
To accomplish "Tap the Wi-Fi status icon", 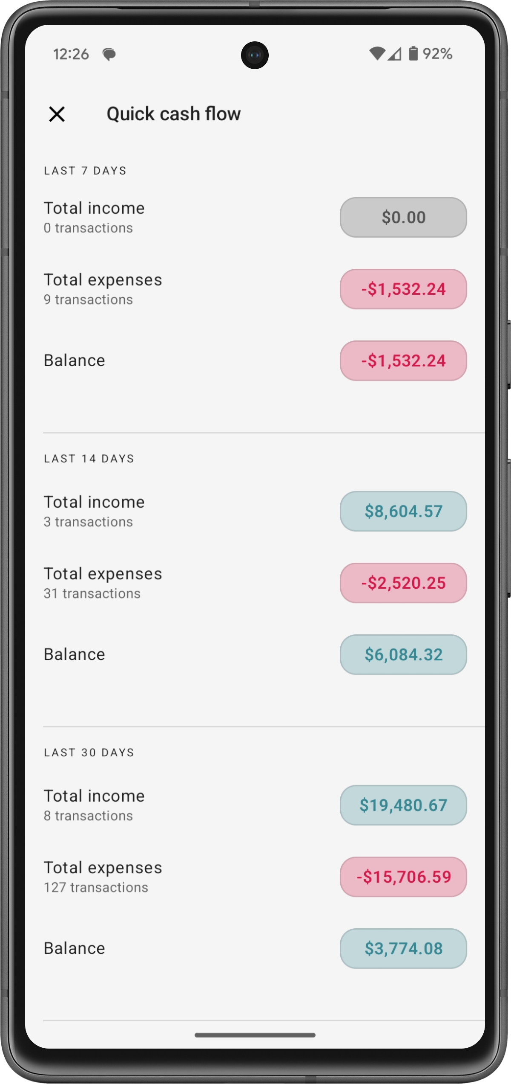I will pyautogui.click(x=377, y=54).
